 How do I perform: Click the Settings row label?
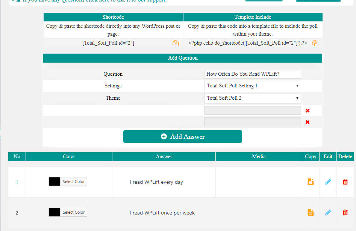pos(113,85)
